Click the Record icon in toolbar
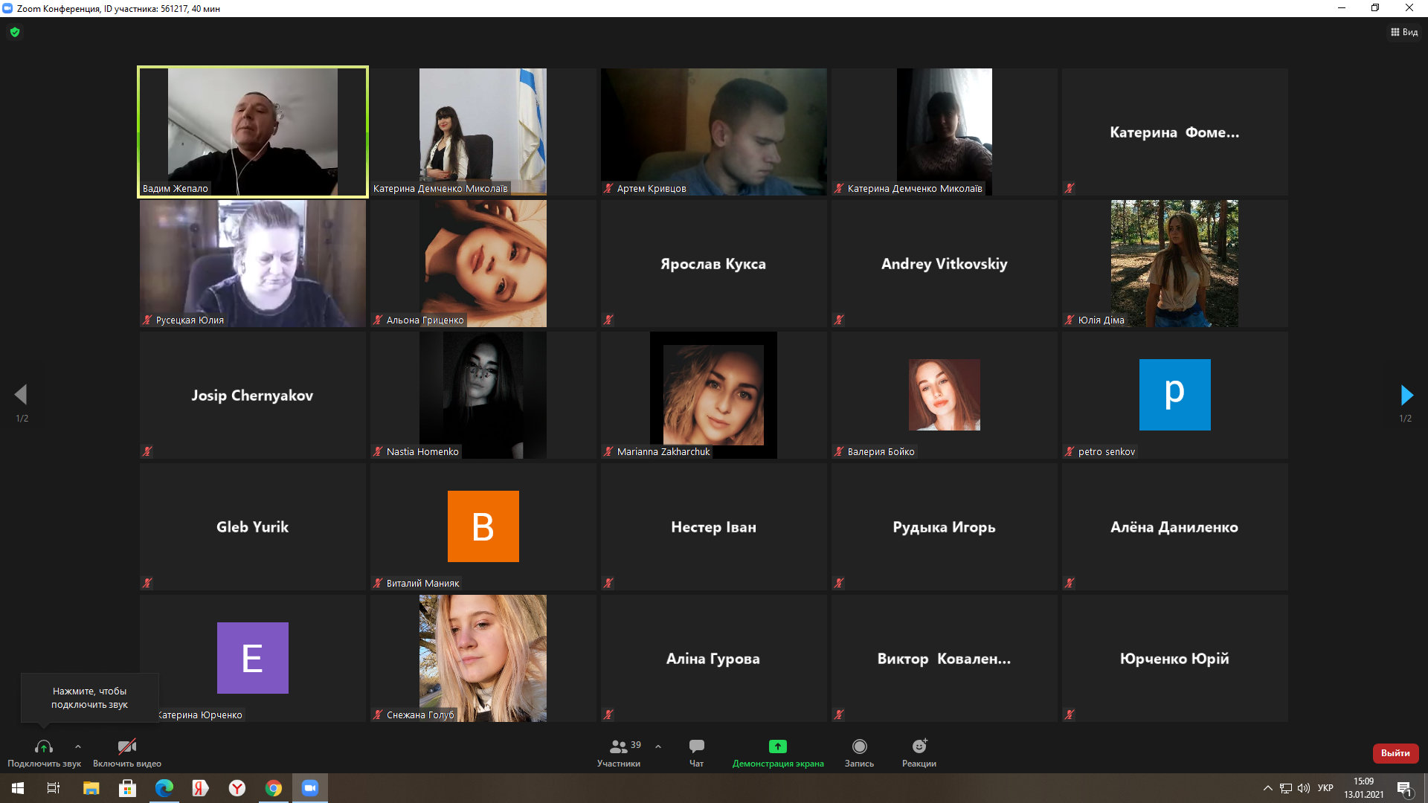Image resolution: width=1428 pixels, height=803 pixels. [x=859, y=746]
